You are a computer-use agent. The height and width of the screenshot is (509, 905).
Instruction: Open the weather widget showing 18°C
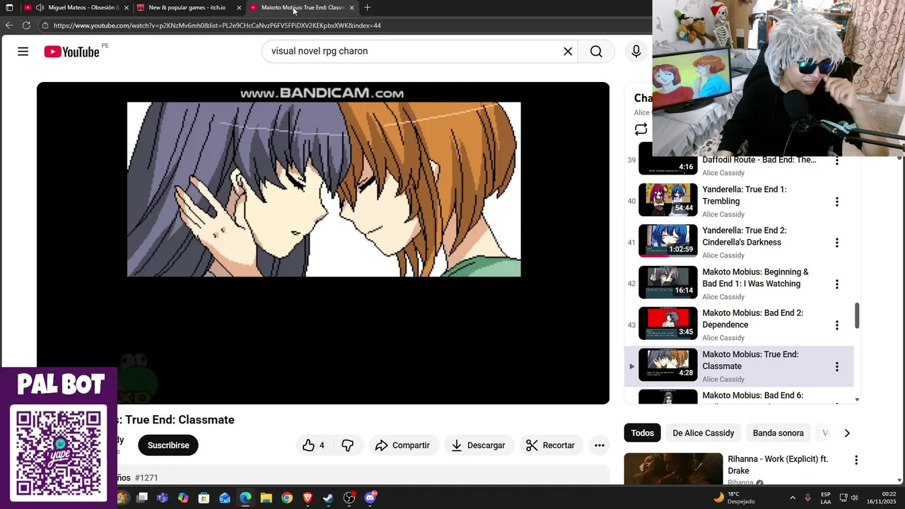click(734, 498)
